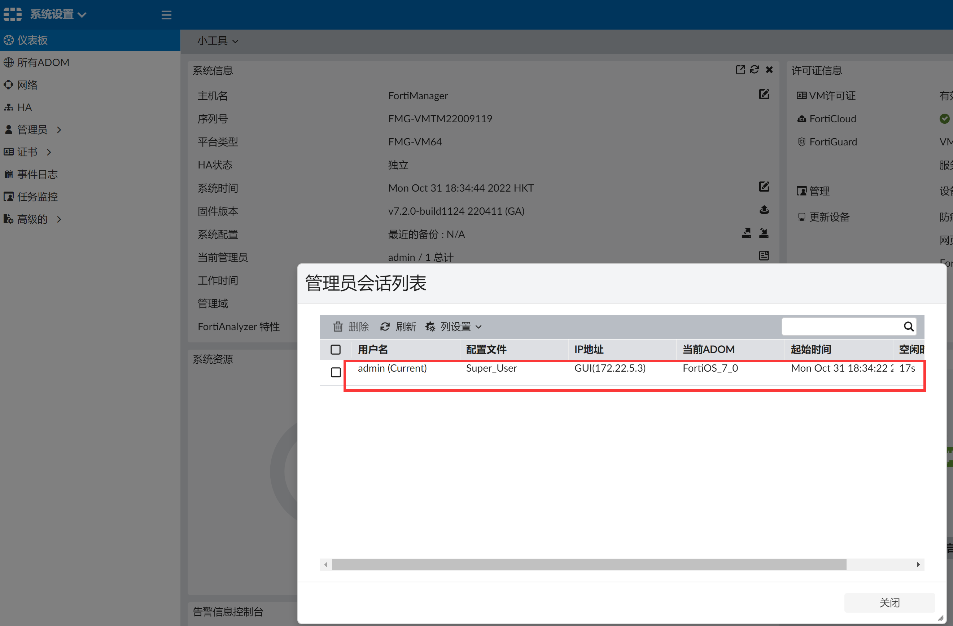This screenshot has width=953, height=626.
Task: Click the 刷新 button in session toolbar
Action: click(398, 327)
